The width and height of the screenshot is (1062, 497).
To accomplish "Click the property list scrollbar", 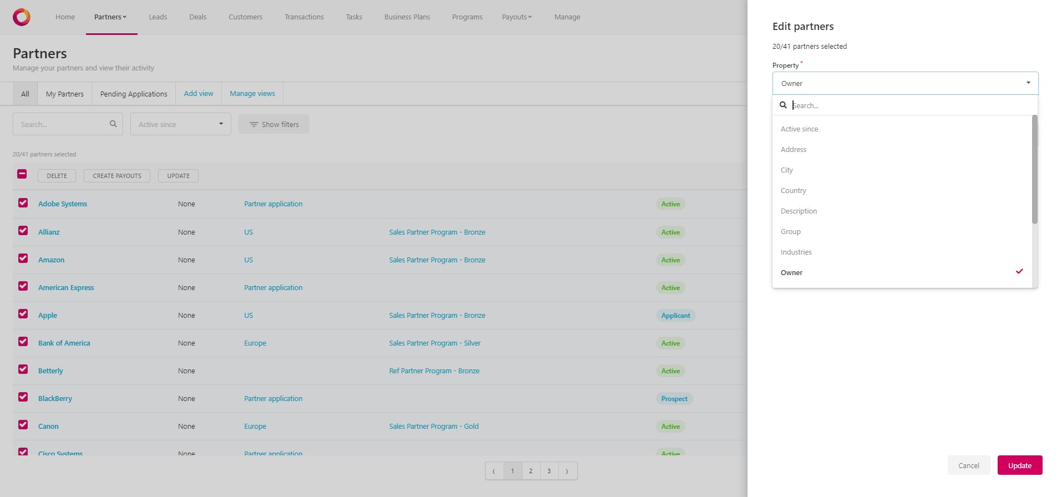I will click(x=1034, y=169).
